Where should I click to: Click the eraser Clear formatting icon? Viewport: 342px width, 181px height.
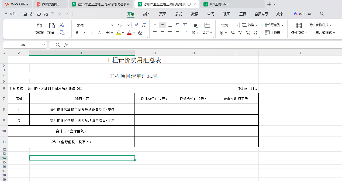(140, 33)
